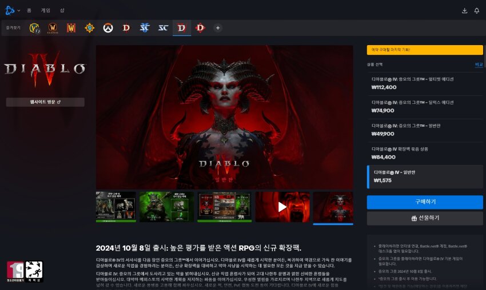The image size is (486, 290).
Task: Click the main Lilith hero image
Action: click(224, 117)
